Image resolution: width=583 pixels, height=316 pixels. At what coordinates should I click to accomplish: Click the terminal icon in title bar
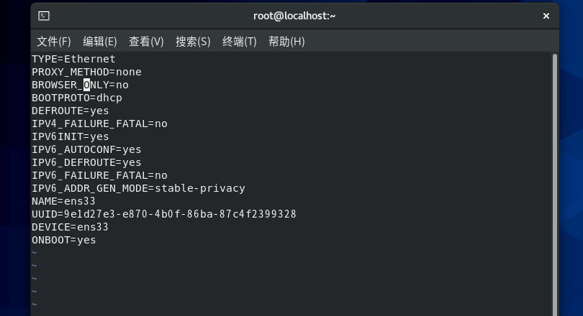tap(44, 16)
